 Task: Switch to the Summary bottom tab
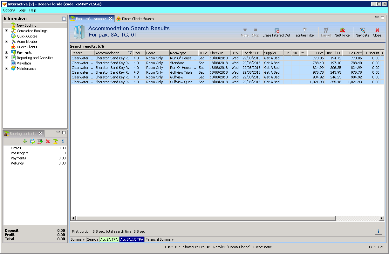point(78,239)
